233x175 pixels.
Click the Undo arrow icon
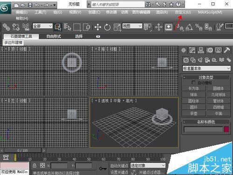point(37,6)
